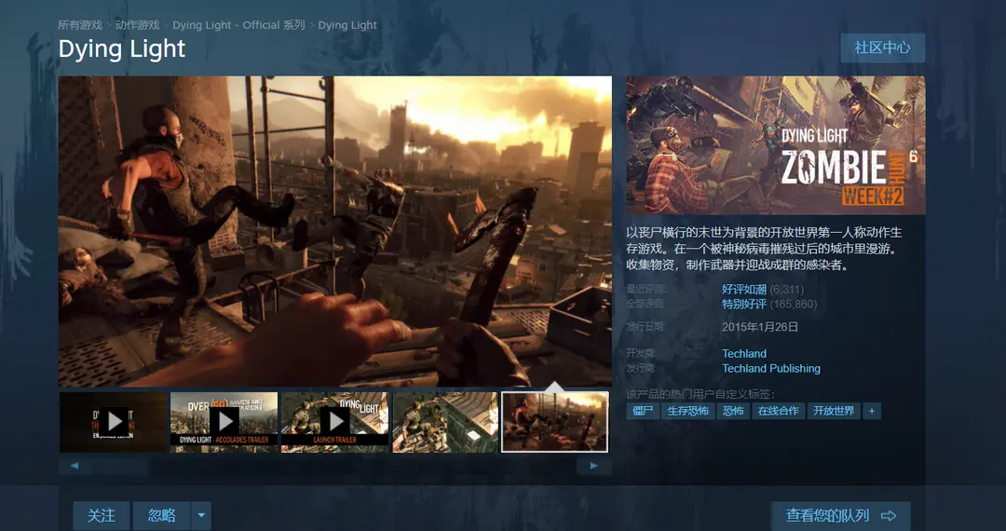
Task: Click the Dying Light page title
Action: 122,49
